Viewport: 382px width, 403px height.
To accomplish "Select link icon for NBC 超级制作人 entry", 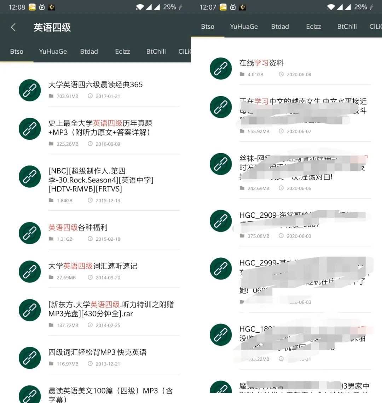I will (x=30, y=176).
